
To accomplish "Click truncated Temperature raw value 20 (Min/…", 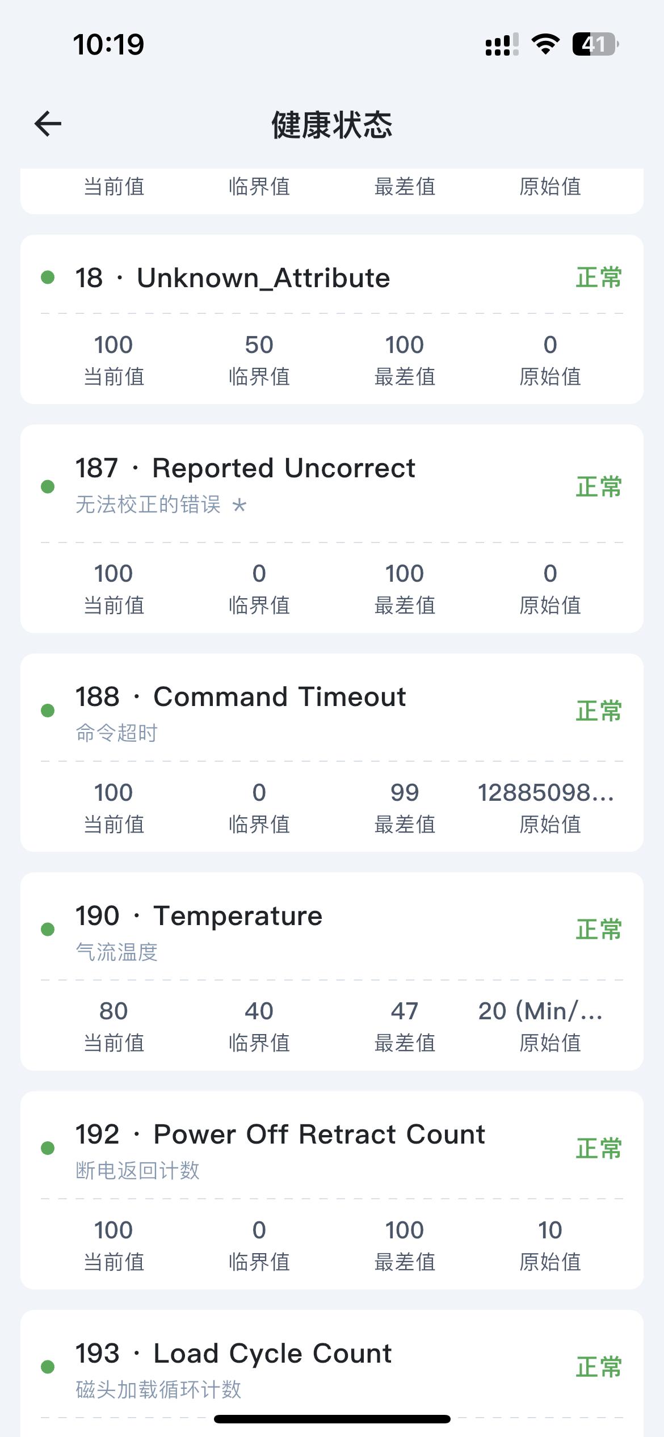I will tap(541, 1011).
